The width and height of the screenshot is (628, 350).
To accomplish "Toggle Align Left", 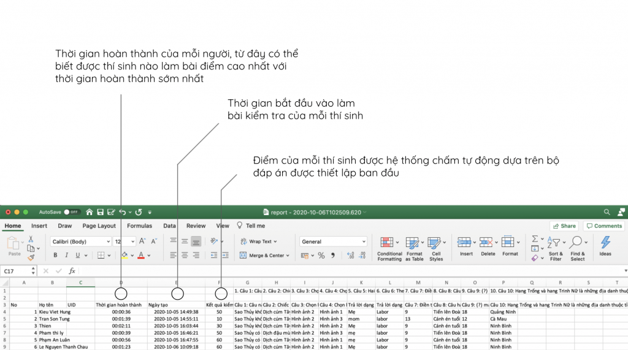I will 173,255.
